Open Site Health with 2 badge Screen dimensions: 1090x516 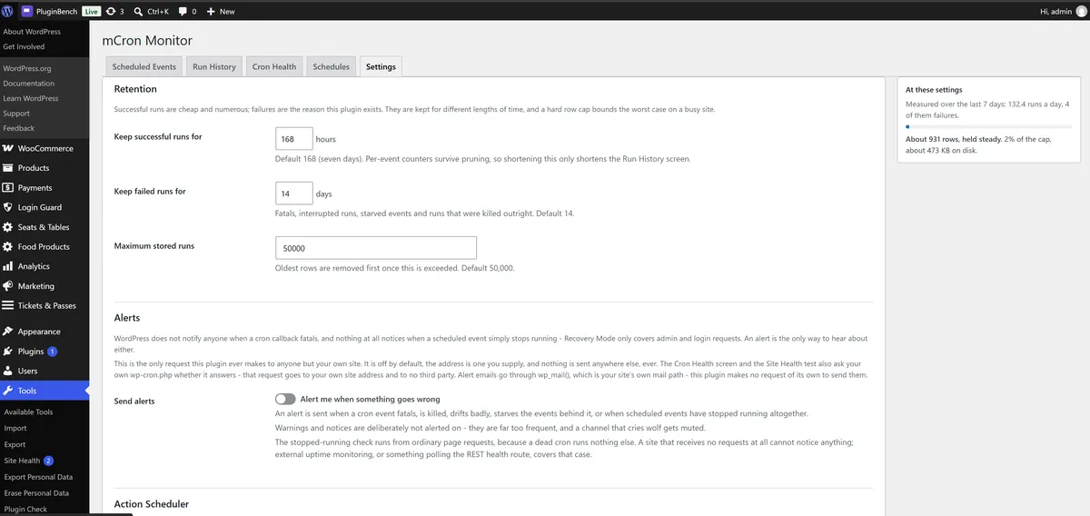(29, 461)
